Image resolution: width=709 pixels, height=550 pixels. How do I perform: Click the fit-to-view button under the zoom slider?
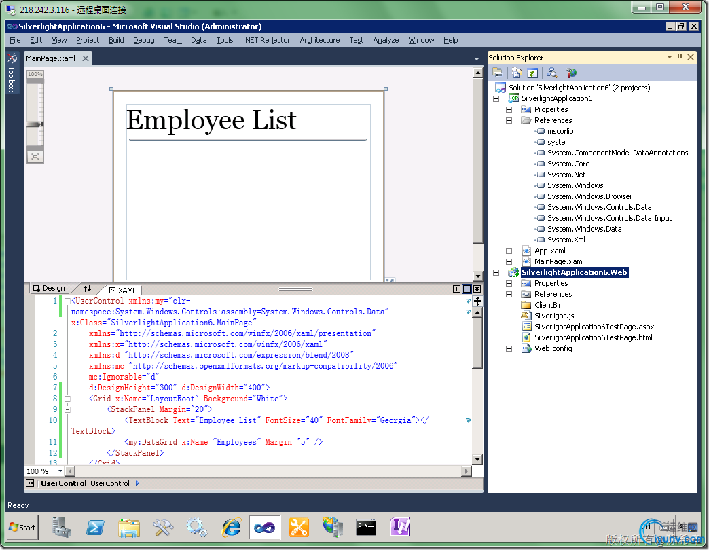click(35, 156)
